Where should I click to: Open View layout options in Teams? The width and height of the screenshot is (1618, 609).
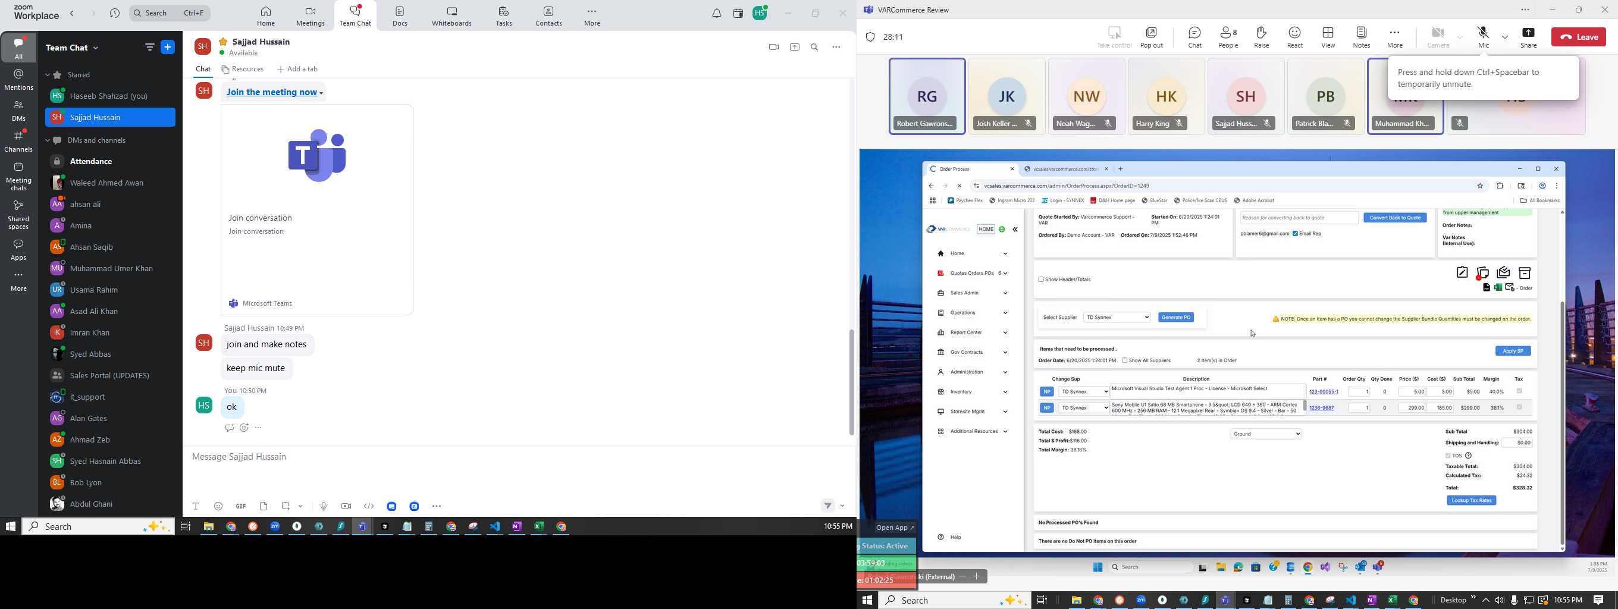pos(1328,37)
